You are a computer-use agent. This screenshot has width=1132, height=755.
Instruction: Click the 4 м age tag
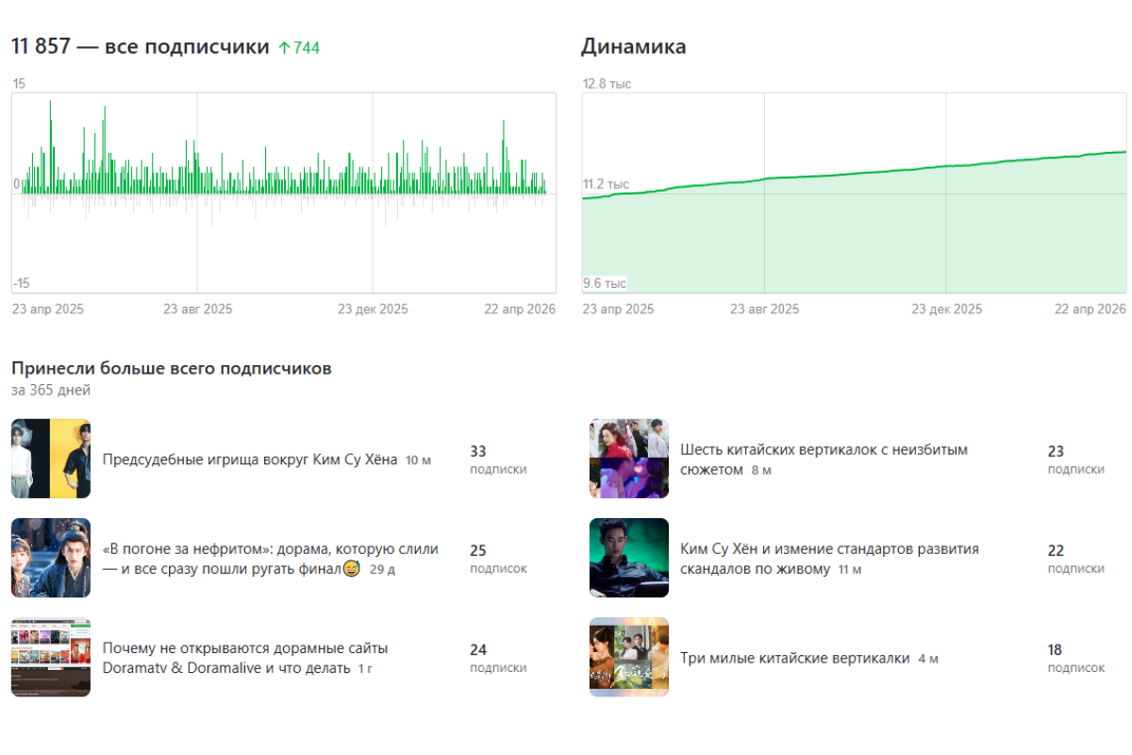(928, 659)
